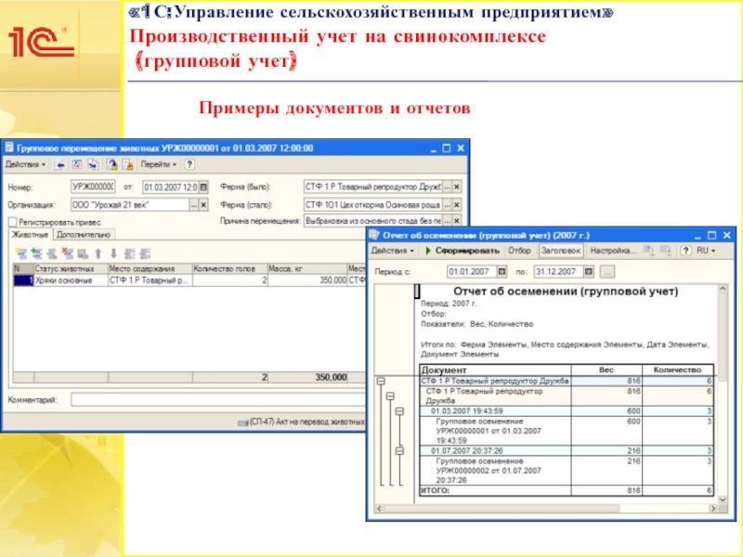Click the 350,000 mass cell in first row
The width and height of the screenshot is (743, 557).
(x=307, y=280)
